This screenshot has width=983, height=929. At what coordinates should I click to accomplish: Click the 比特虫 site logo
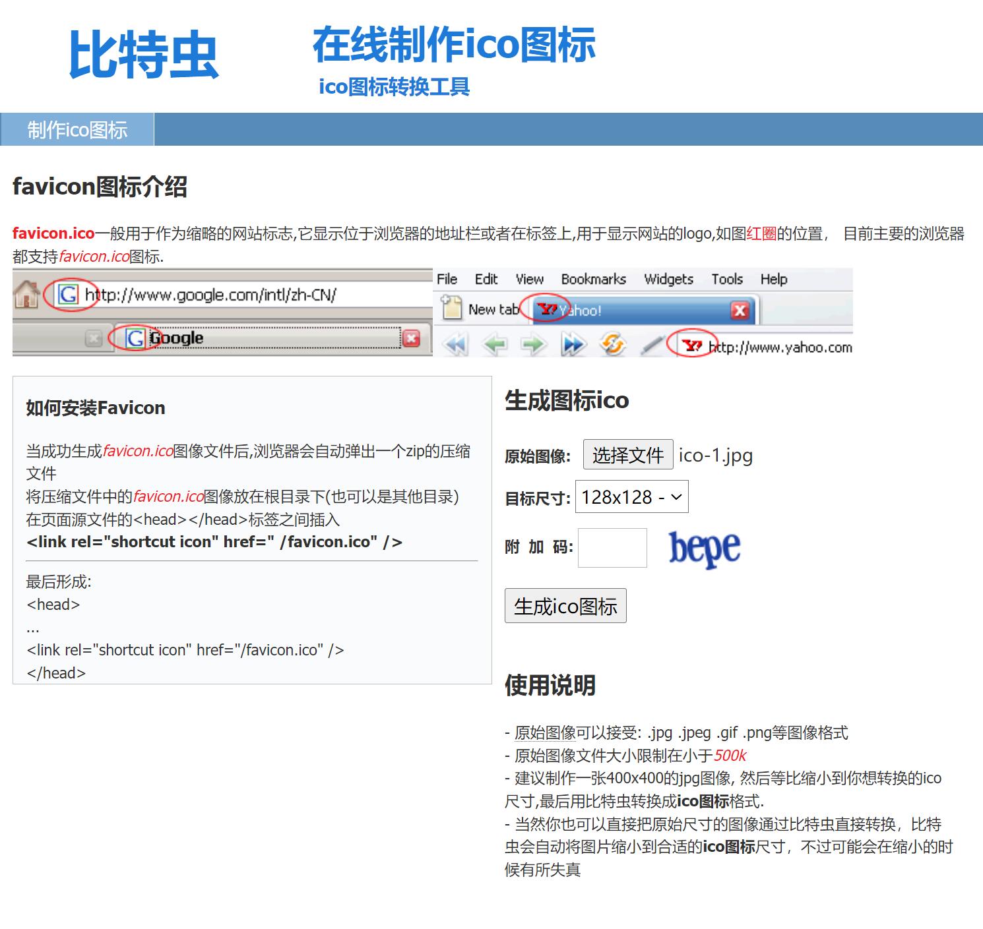[143, 55]
